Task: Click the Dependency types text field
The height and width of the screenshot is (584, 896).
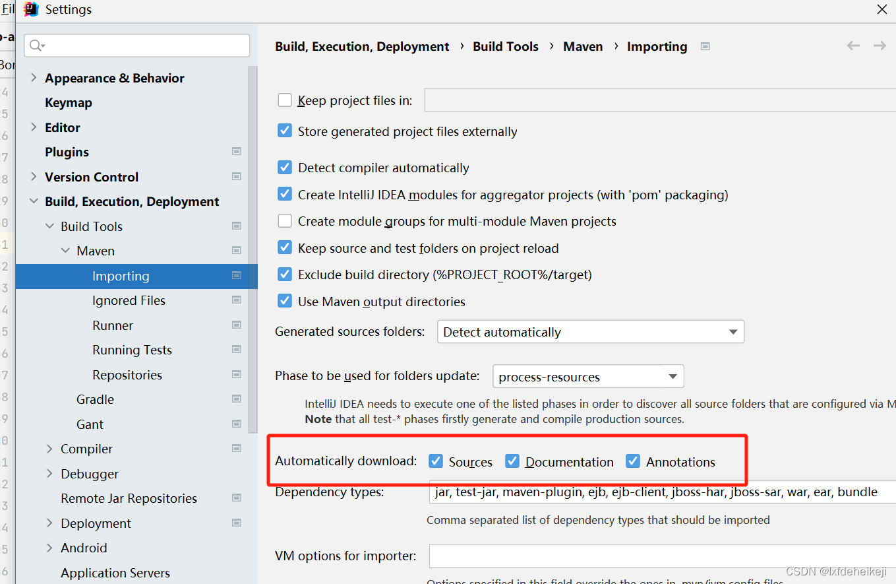Action: coord(662,492)
